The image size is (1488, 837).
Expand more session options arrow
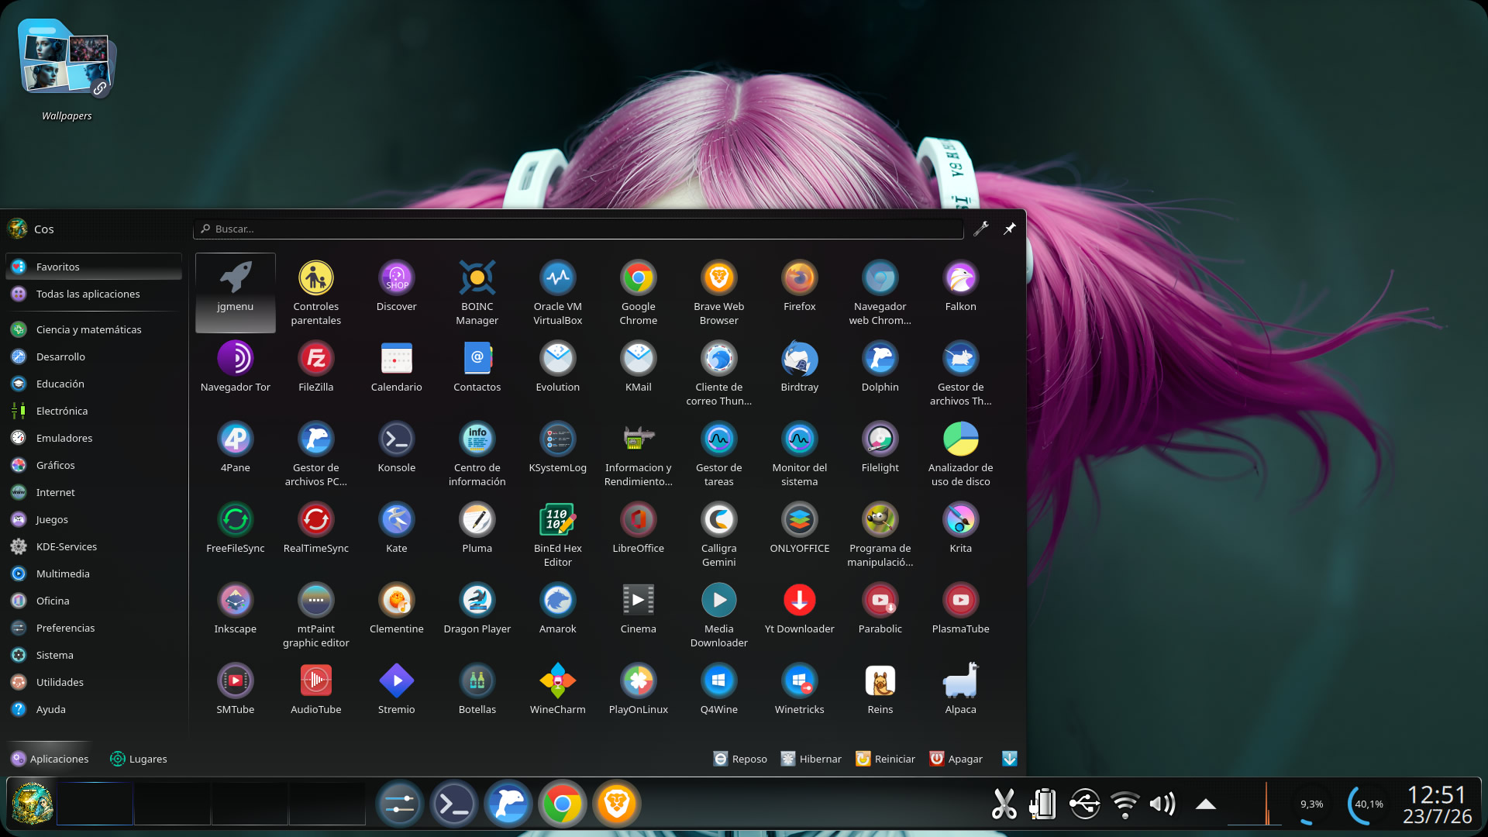pyautogui.click(x=1009, y=759)
